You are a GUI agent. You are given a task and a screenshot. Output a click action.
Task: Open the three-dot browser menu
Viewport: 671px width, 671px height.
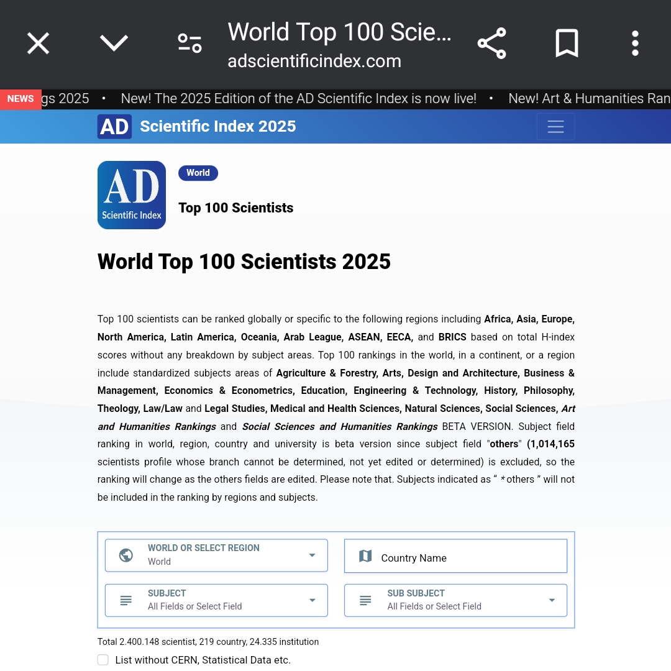[x=634, y=43]
